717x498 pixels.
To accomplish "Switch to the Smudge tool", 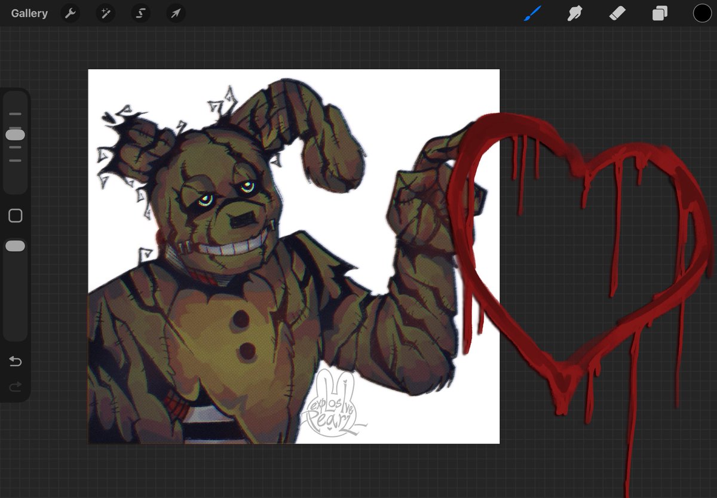I will (x=575, y=13).
